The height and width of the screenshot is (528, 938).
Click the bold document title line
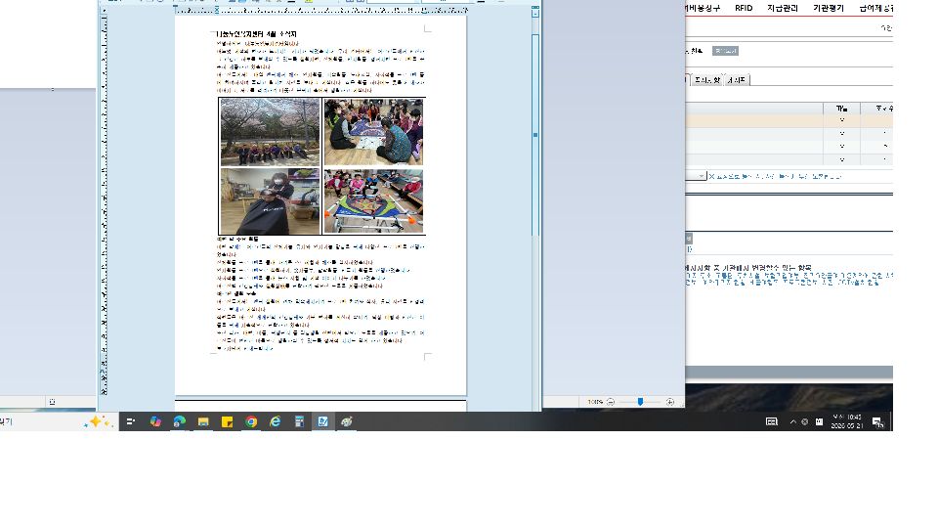[x=256, y=34]
